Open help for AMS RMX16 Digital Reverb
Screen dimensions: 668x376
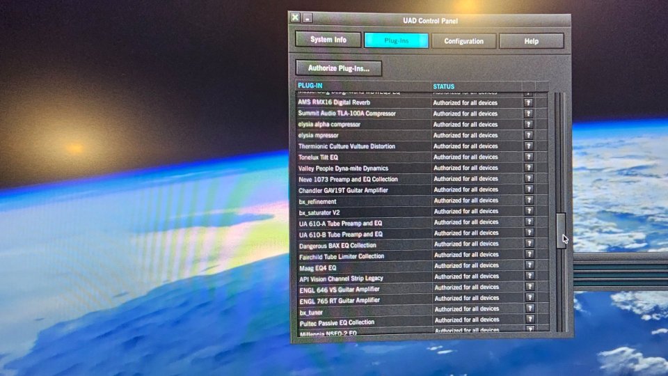tap(528, 103)
